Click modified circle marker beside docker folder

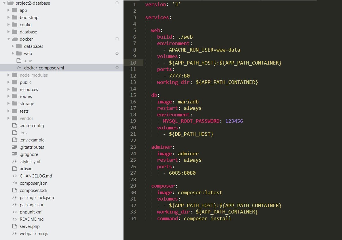pos(117,39)
